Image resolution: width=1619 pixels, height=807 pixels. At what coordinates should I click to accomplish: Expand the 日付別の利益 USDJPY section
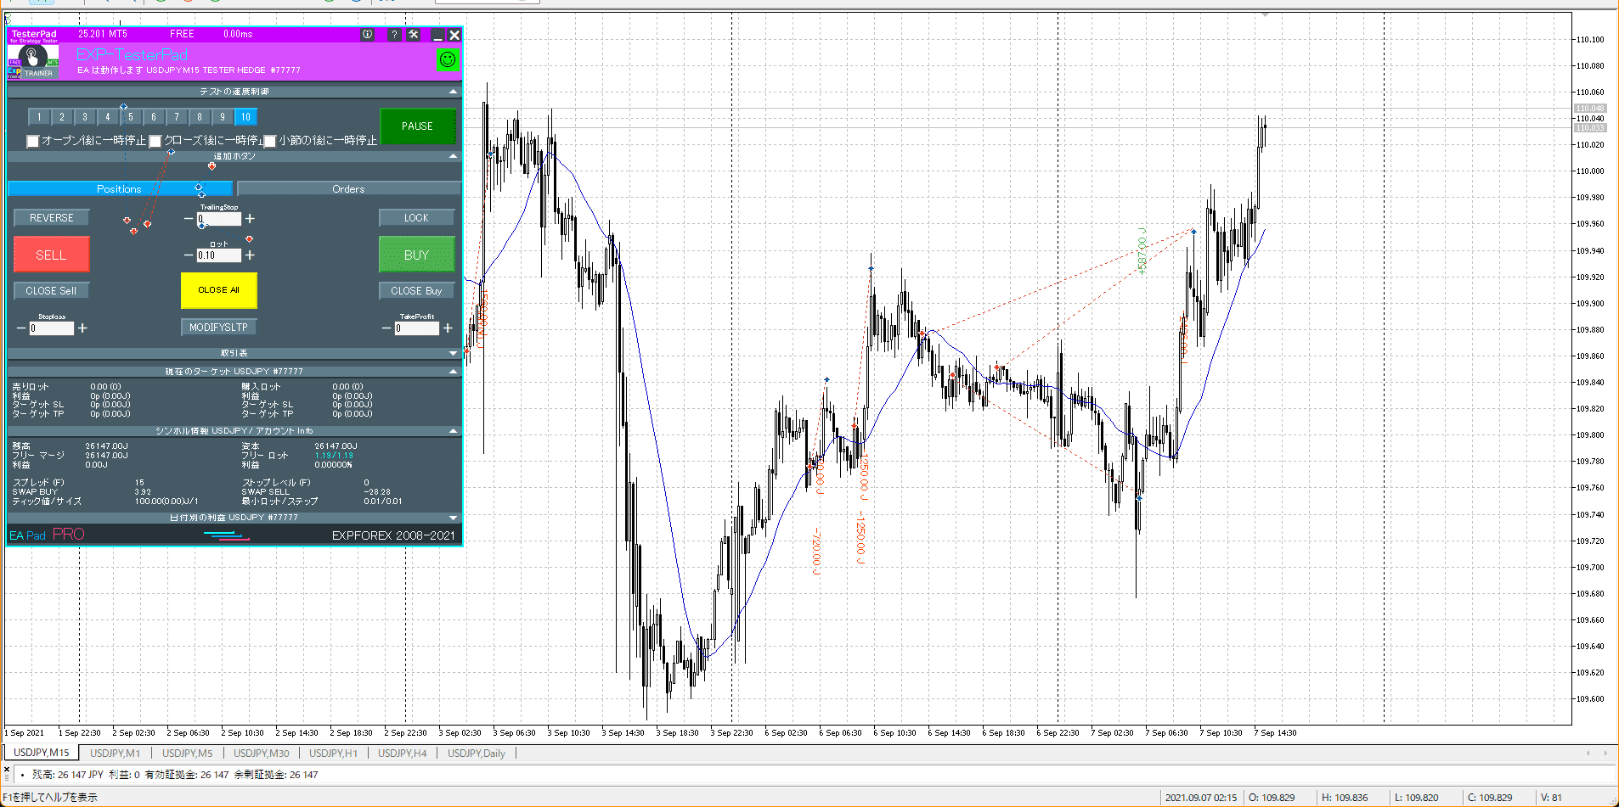pyautogui.click(x=453, y=518)
